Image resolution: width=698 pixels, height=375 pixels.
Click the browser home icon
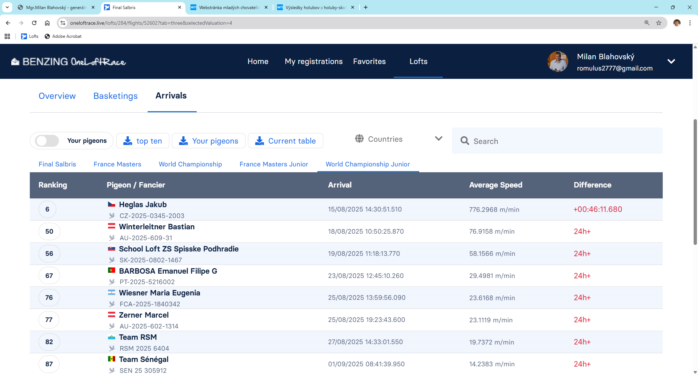click(x=47, y=23)
